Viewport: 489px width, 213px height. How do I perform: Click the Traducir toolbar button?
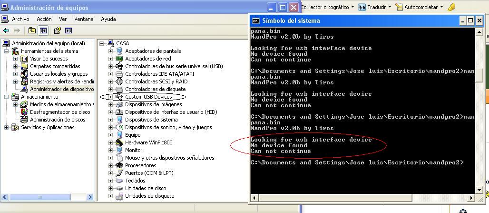(x=374, y=7)
